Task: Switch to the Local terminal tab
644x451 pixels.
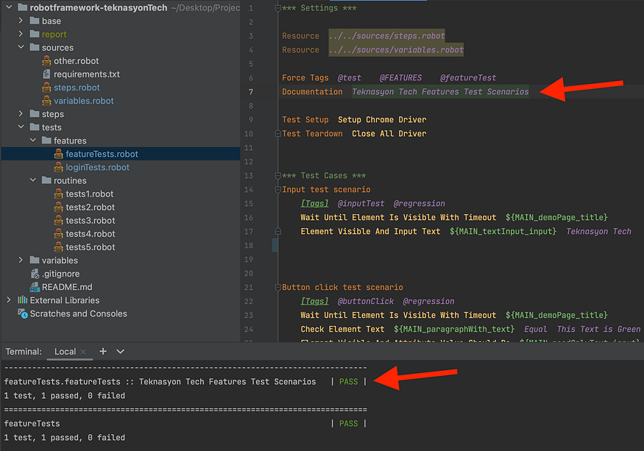Action: click(66, 352)
